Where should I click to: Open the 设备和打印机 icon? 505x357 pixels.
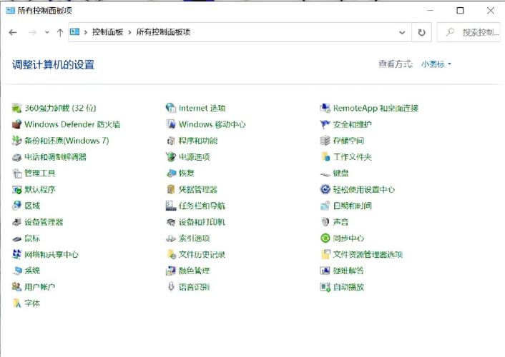[171, 222]
